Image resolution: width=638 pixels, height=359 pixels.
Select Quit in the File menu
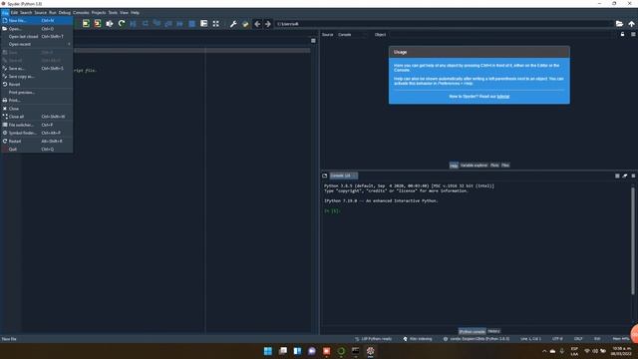point(37,150)
